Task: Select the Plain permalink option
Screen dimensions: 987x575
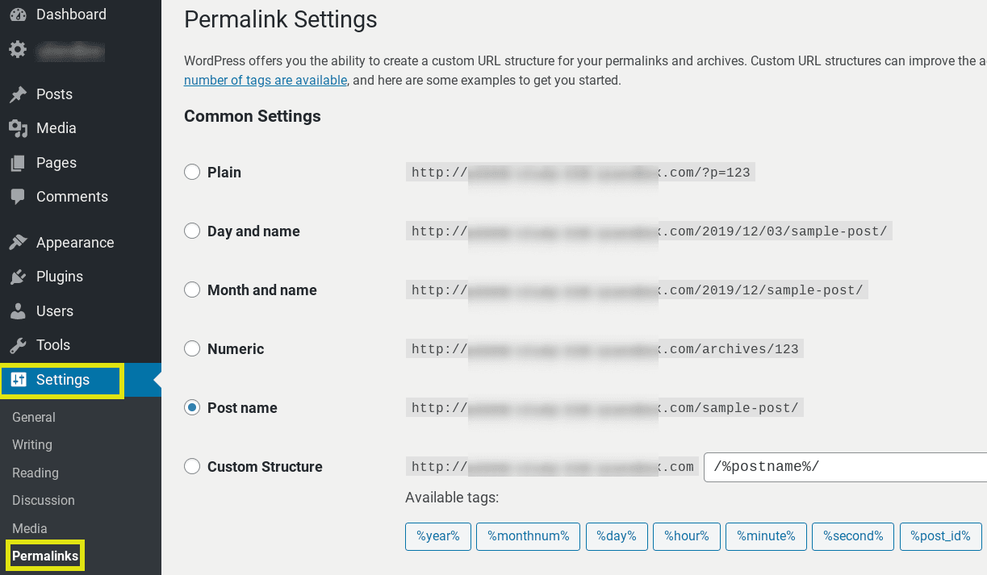Action: click(x=192, y=172)
